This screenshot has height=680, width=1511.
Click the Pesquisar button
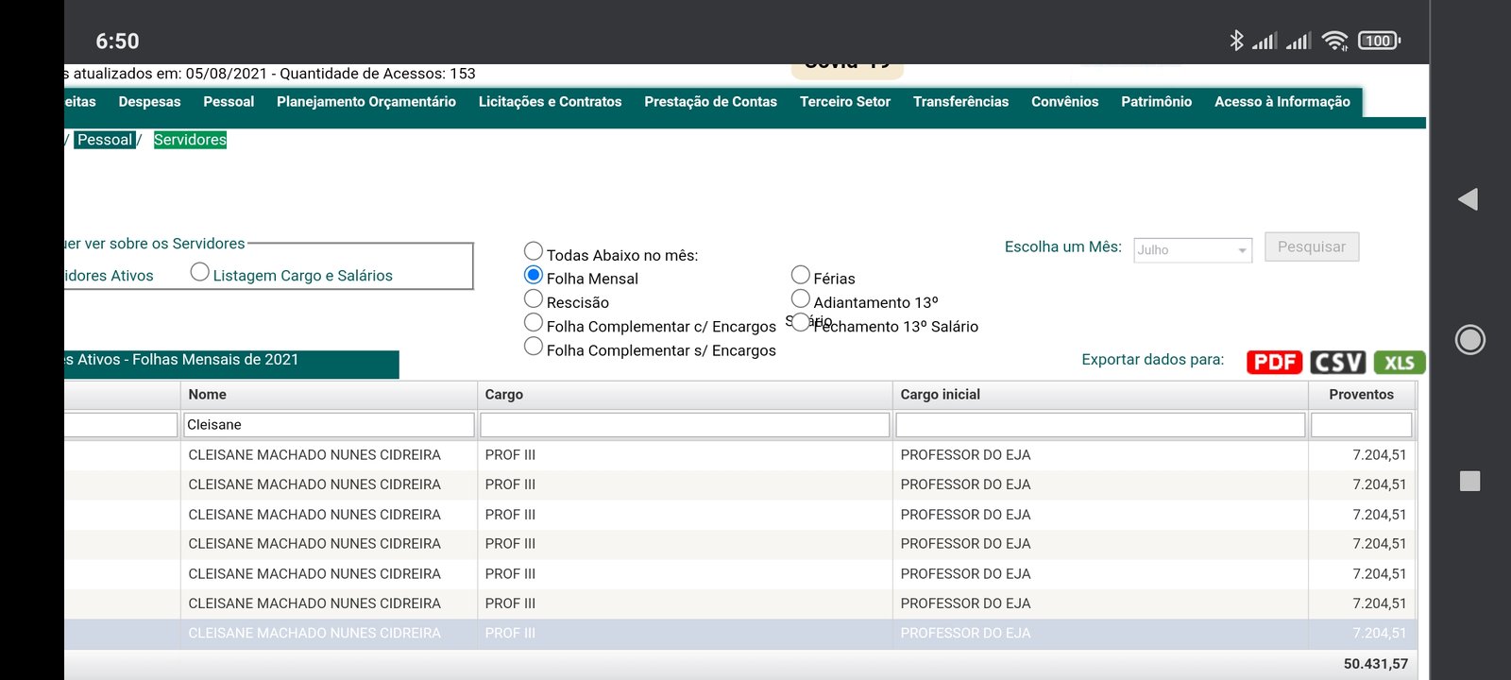[1311, 247]
